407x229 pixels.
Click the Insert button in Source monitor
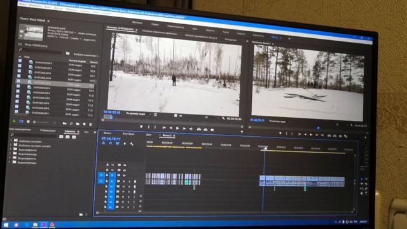[x=199, y=128]
